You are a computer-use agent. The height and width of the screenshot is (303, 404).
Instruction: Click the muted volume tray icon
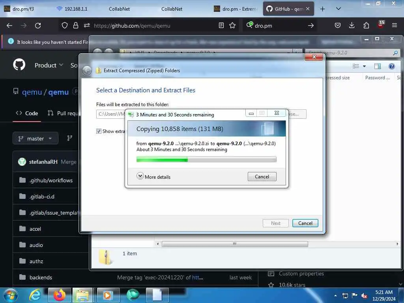coord(364,296)
